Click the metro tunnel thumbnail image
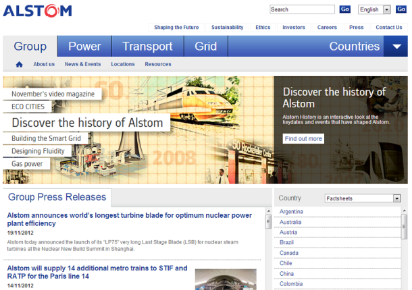Screen dimensions: 412x290 tap(226, 279)
